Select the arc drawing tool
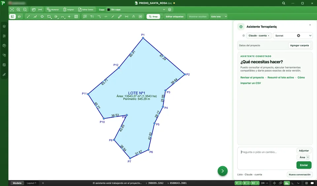Image resolution: width=317 pixels, height=186 pixels. tap(63, 16)
